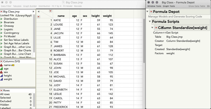This screenshot has width=211, height=109.
Task: Open the Big Class.jmp red triangle menu
Action: [x=1, y=12]
